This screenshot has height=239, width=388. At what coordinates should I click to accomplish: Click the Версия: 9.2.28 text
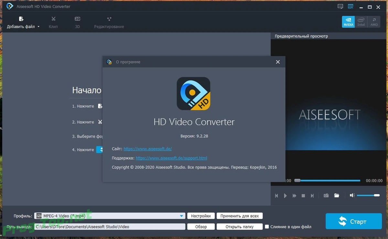[194, 136]
